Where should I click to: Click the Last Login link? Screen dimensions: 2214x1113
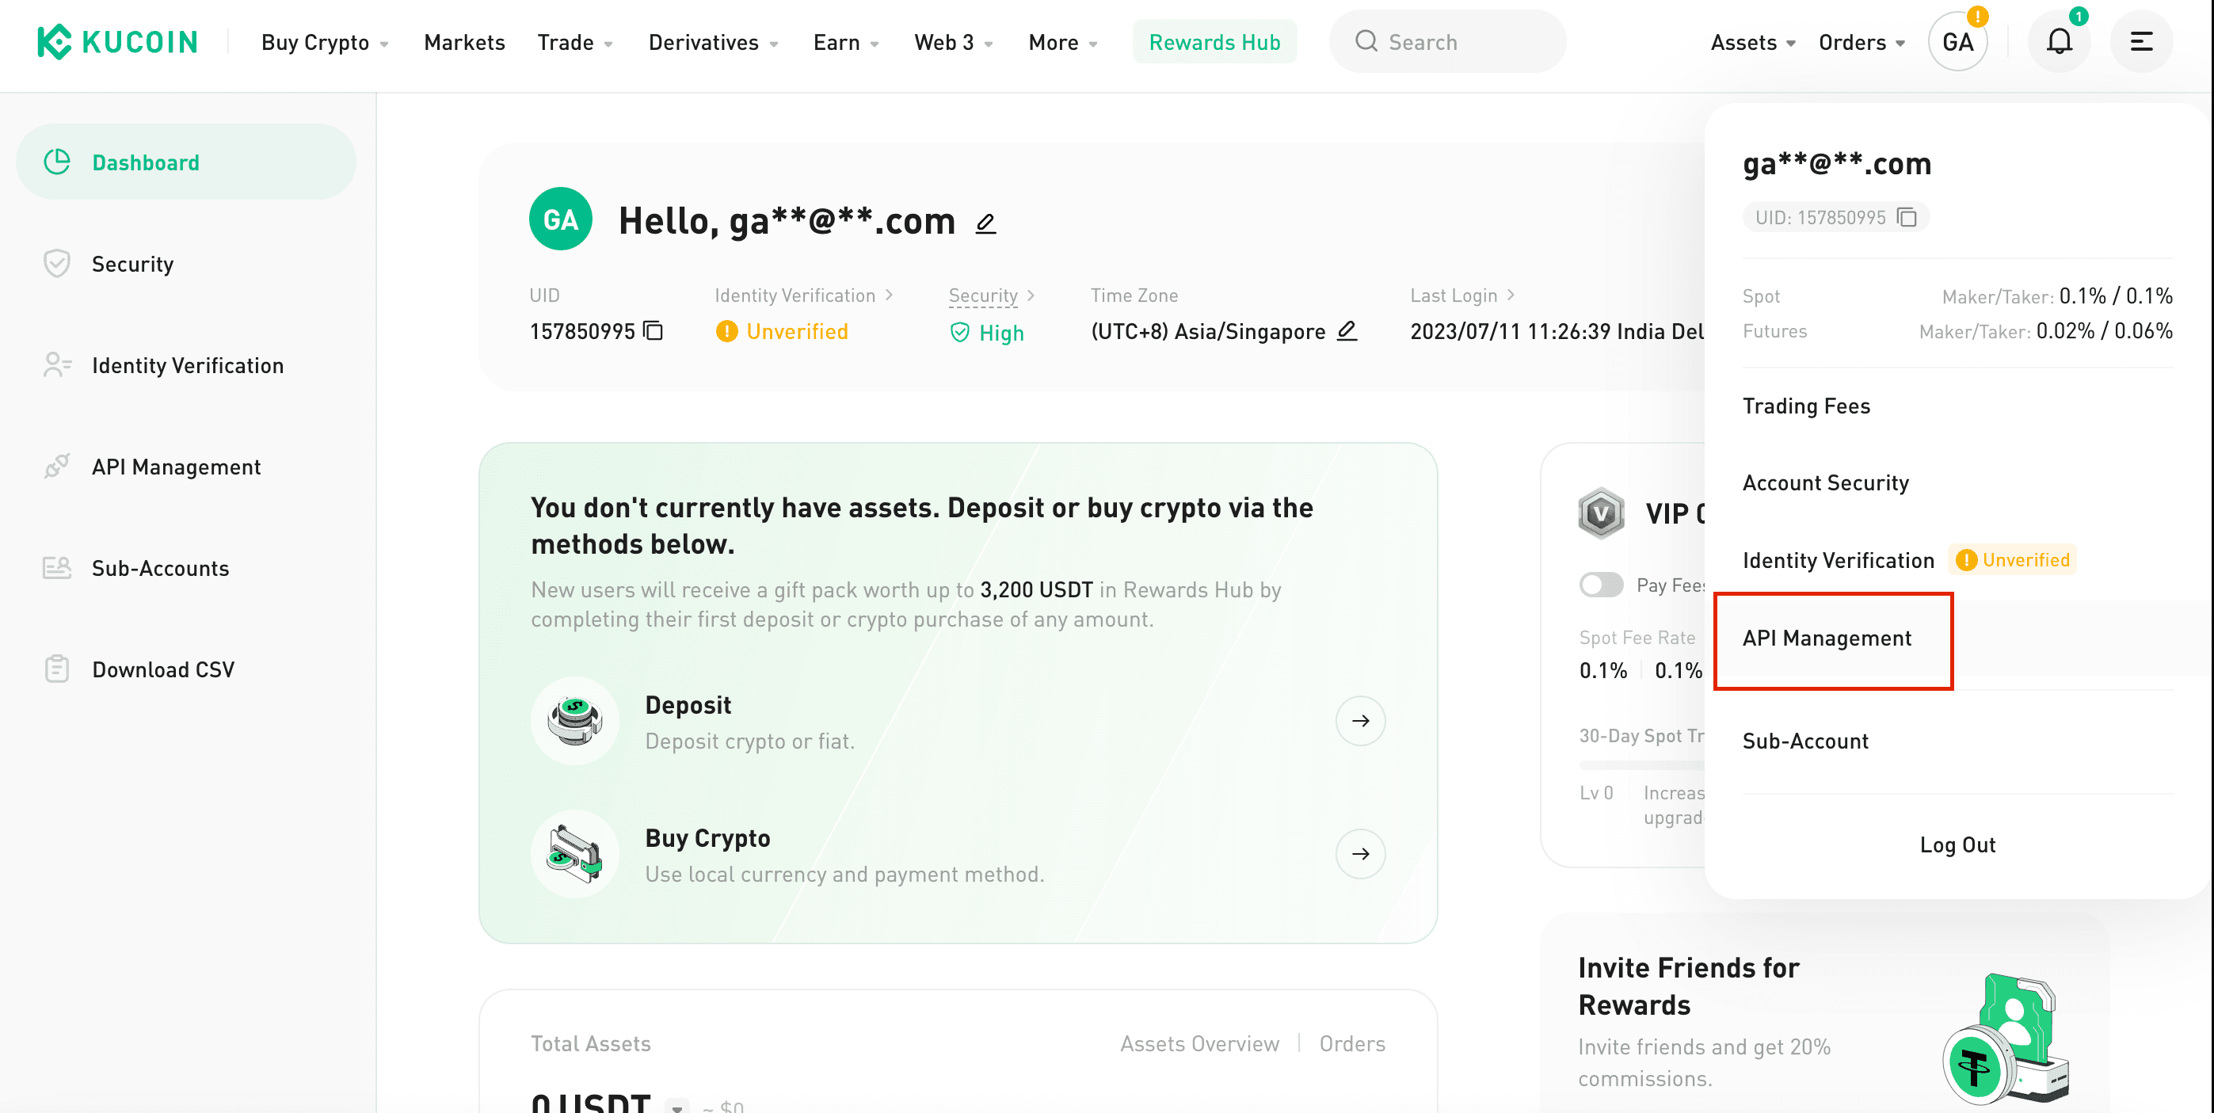click(x=1462, y=295)
